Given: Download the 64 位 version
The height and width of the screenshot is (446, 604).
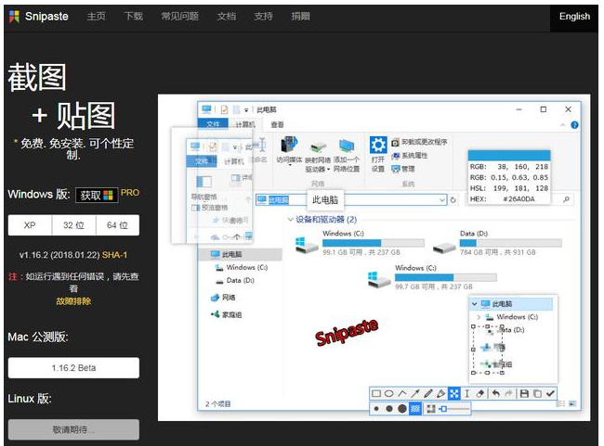Looking at the screenshot, I should (117, 225).
